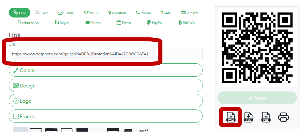Download the QR code as SVG
This screenshot has width=304, height=132.
(248, 117)
